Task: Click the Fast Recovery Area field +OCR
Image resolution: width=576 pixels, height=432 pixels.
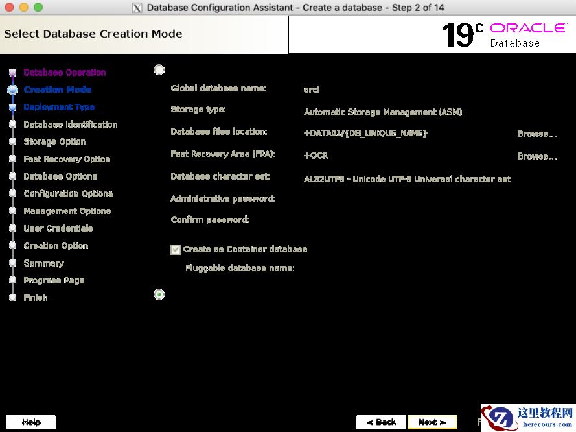Action: [316, 156]
